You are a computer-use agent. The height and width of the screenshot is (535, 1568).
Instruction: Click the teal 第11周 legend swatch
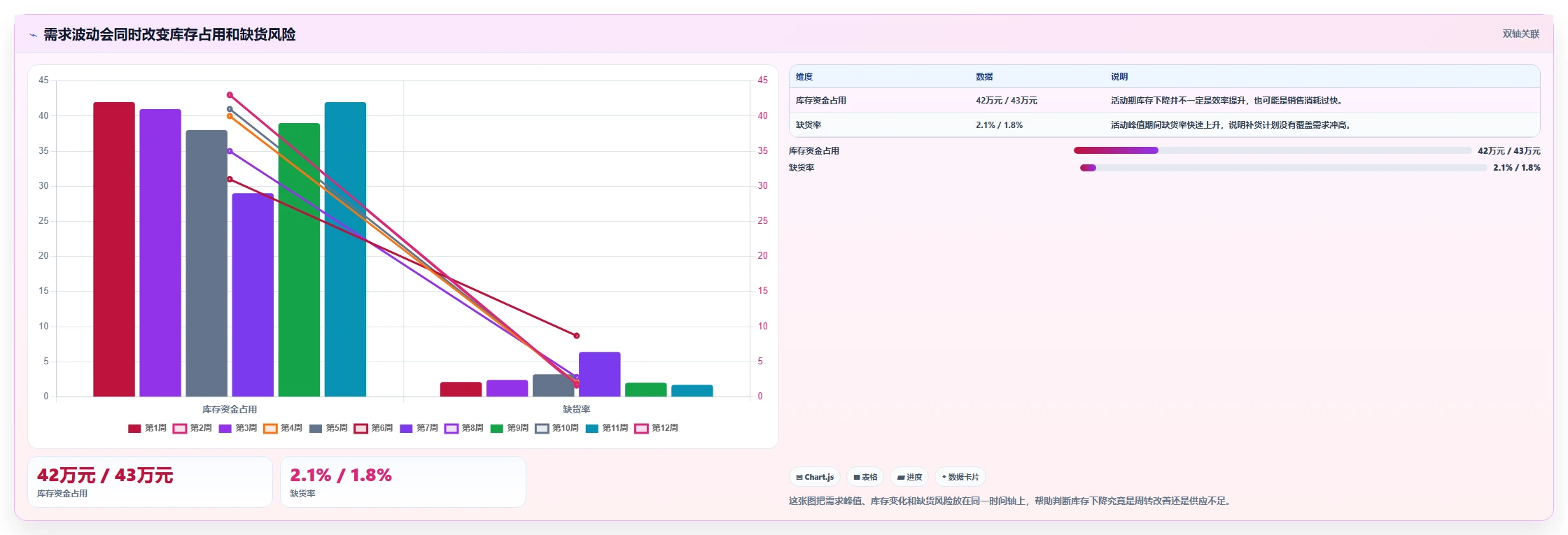pos(592,428)
